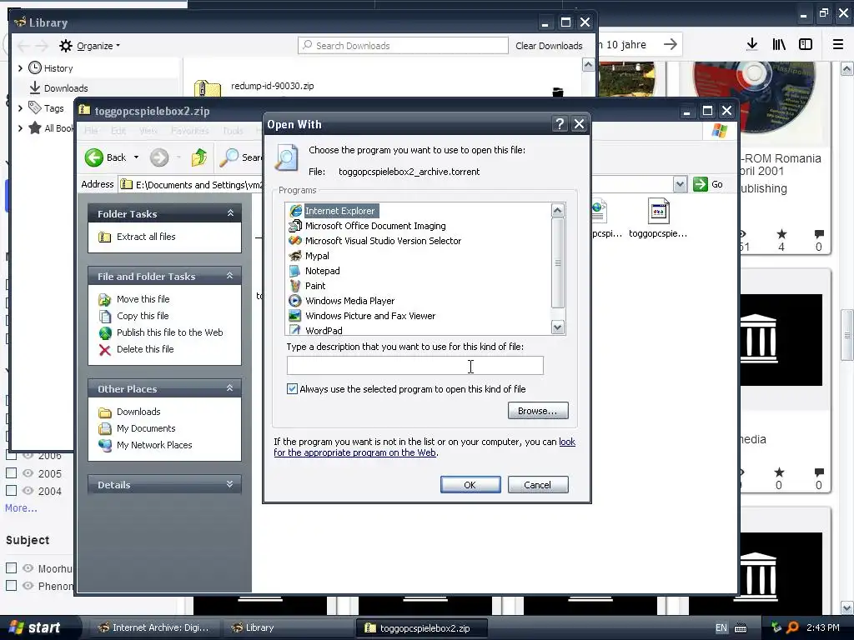Expand the History tree item in Library
Screen dimensions: 854x640
(x=20, y=68)
